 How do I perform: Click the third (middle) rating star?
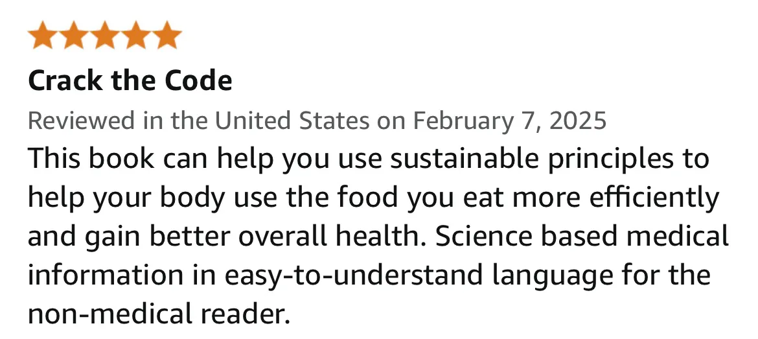click(104, 35)
